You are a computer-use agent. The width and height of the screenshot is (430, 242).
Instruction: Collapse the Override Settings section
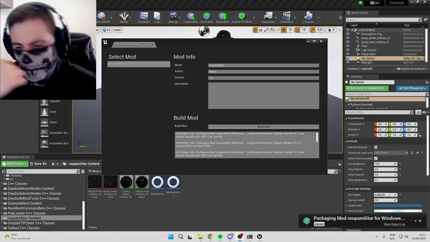pos(346,189)
